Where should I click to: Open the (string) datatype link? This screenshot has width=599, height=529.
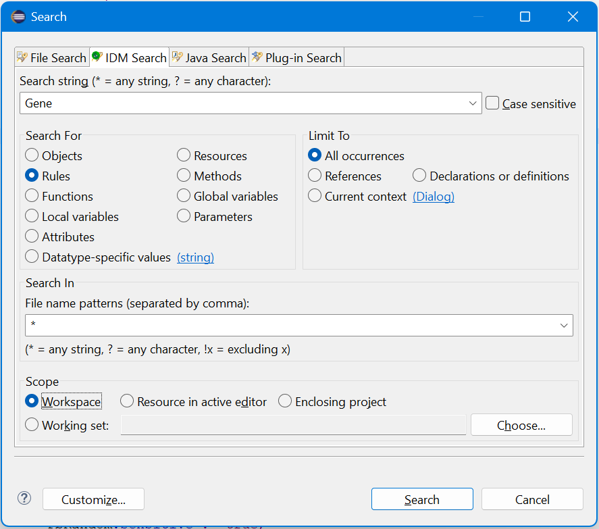tap(195, 257)
